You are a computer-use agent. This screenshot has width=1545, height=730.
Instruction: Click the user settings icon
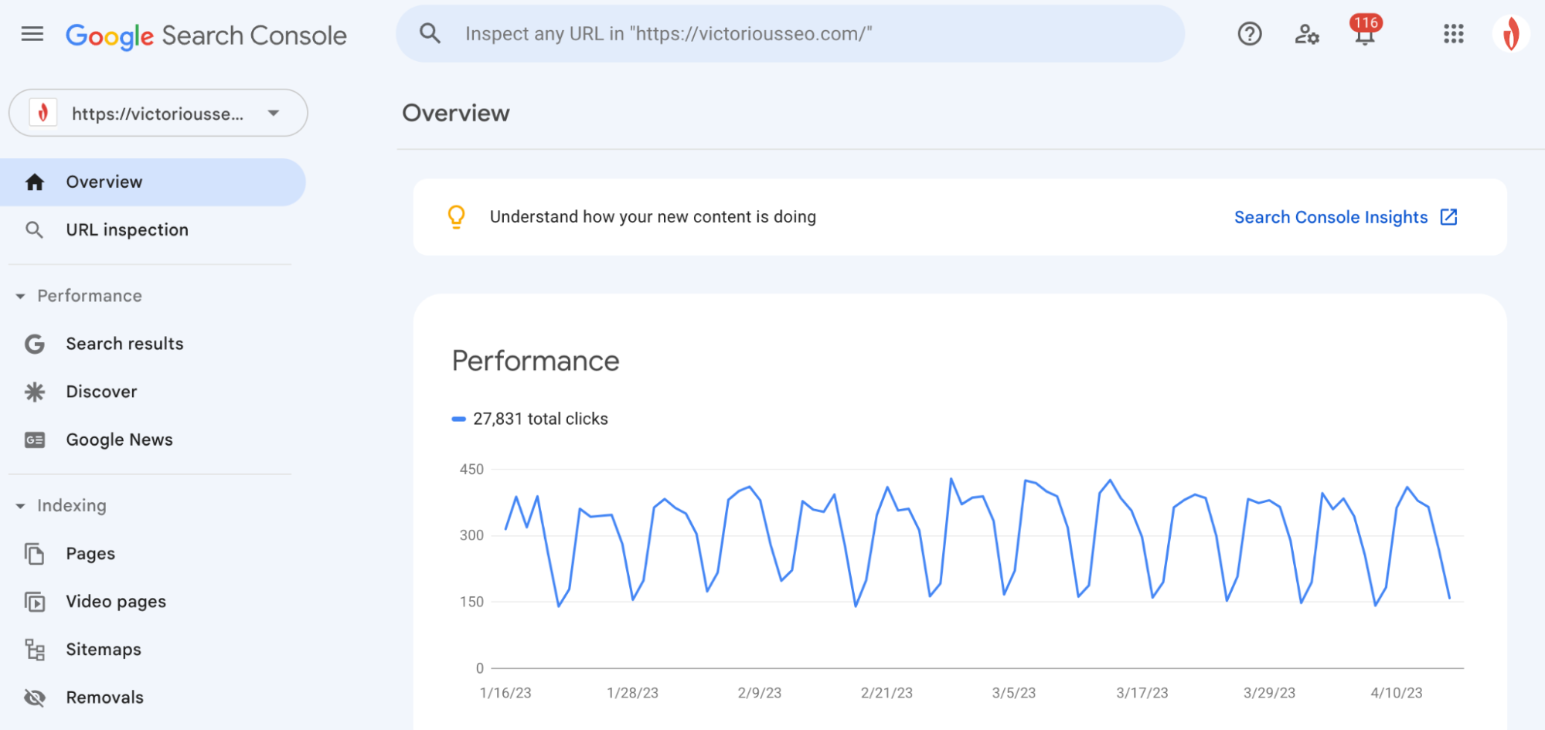pyautogui.click(x=1307, y=33)
